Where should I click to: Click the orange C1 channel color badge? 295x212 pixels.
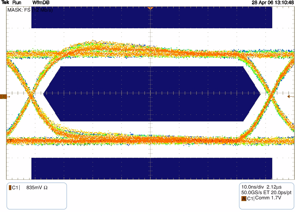(x=10, y=188)
